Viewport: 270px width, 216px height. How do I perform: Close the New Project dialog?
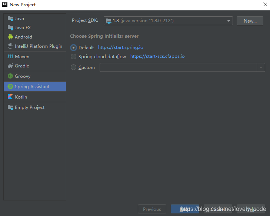point(265,4)
